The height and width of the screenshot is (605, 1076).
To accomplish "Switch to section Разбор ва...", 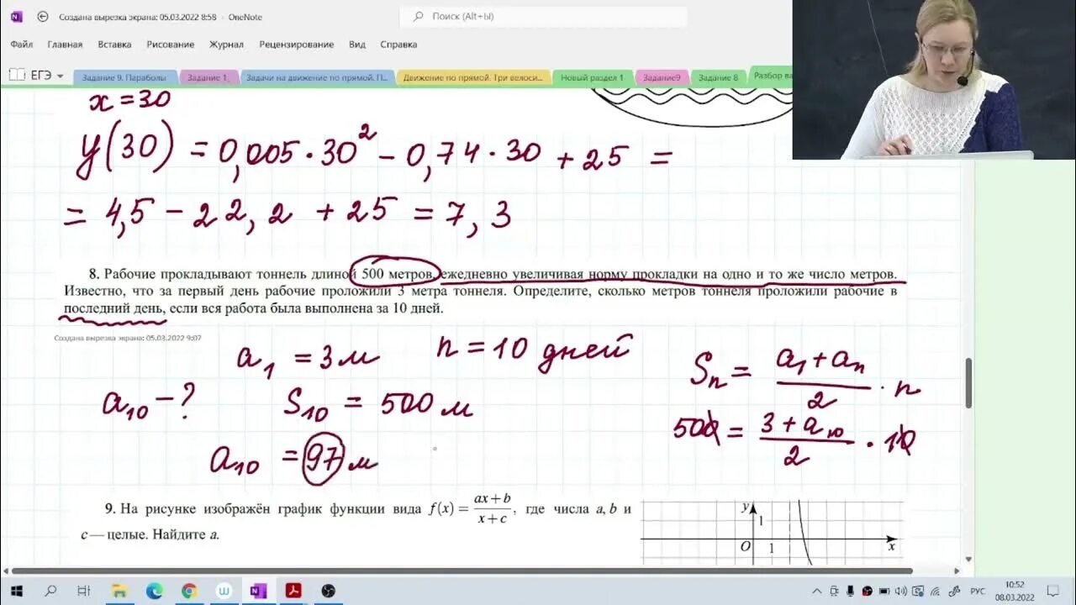I will 770,76.
